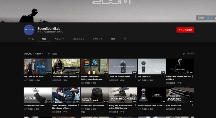Open the Zoom G1Xon/B1Xon Getting started title
This screenshot has width=216, height=118.
click(92, 78)
